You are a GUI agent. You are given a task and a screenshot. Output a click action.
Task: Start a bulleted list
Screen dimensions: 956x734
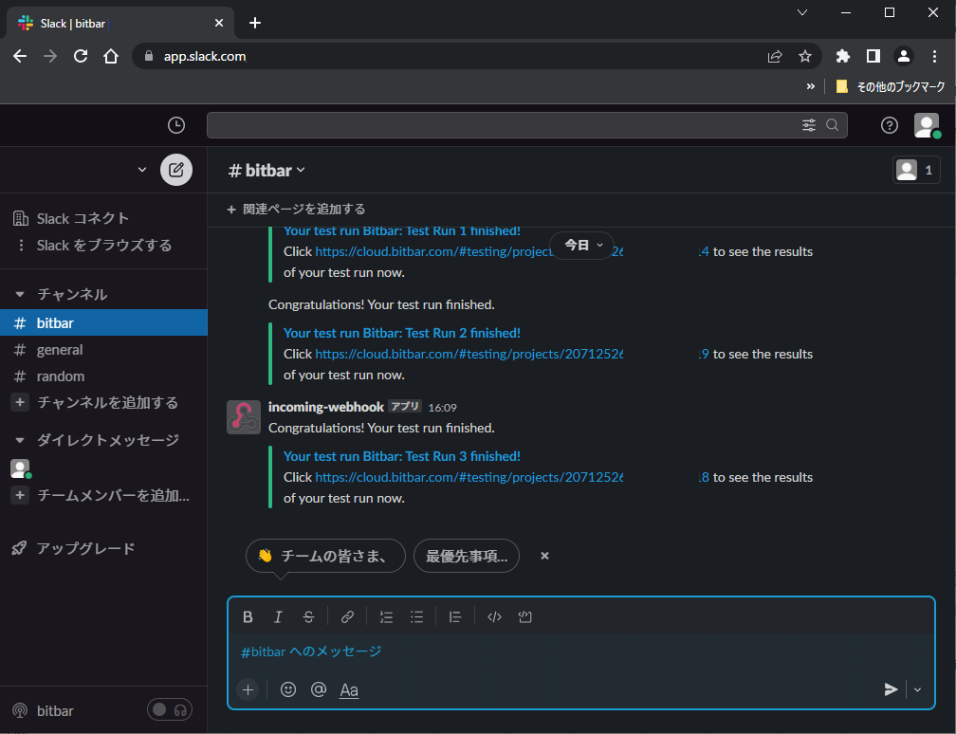point(417,617)
